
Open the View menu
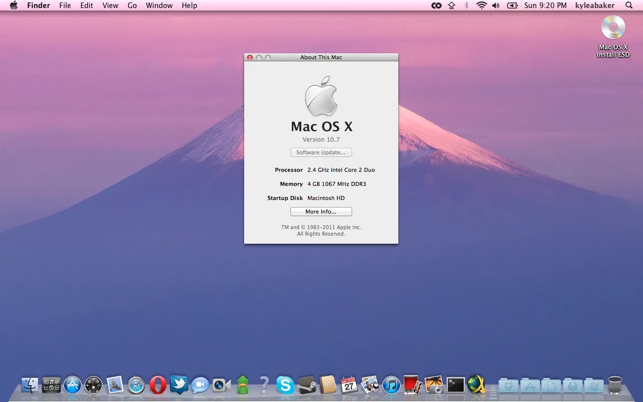click(111, 6)
